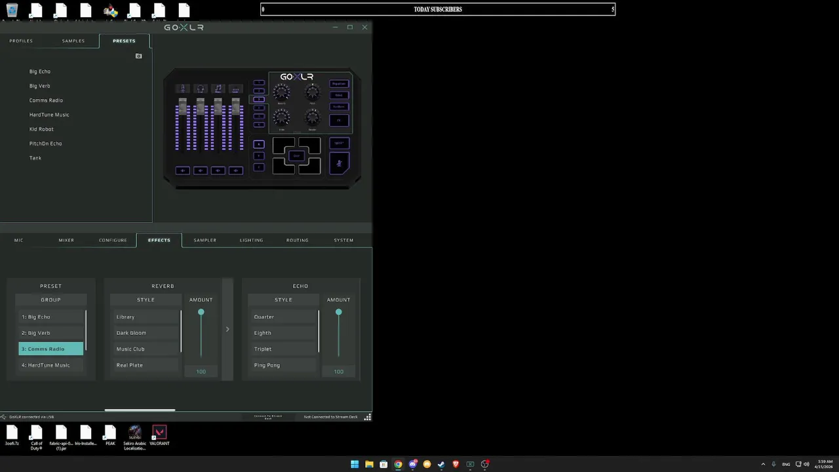Adjust the Reverb amount slider
Viewport: 839px width, 472px height.
(x=201, y=312)
